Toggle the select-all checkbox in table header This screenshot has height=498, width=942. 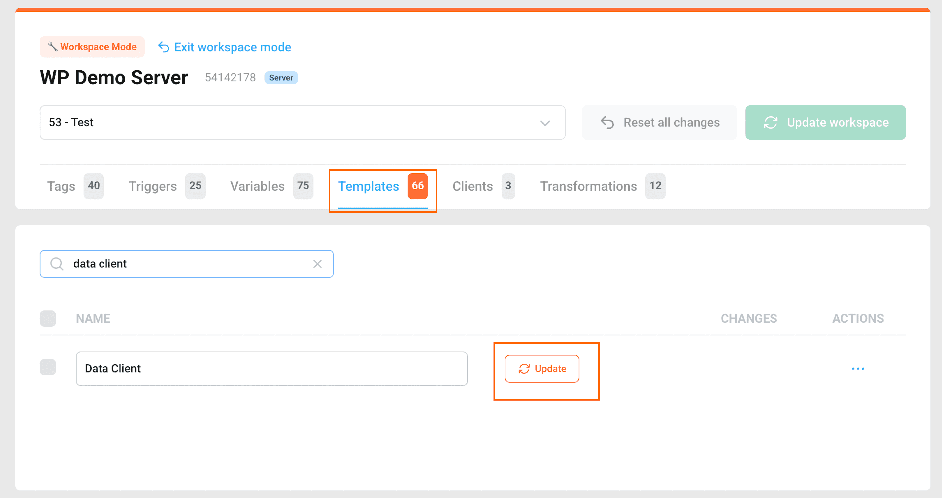click(x=48, y=318)
